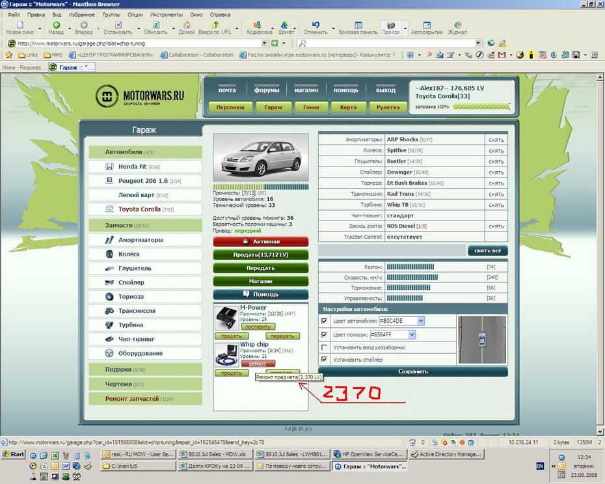Image resolution: width=605 pixels, height=484 pixels.
Task: Click the Refresh (Обновить) toolbar icon
Action: coord(156,25)
